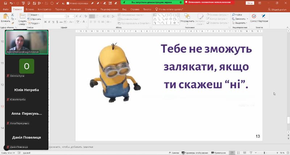Open the font name combo box
This screenshot has width=290, height=155.
click(55, 16)
